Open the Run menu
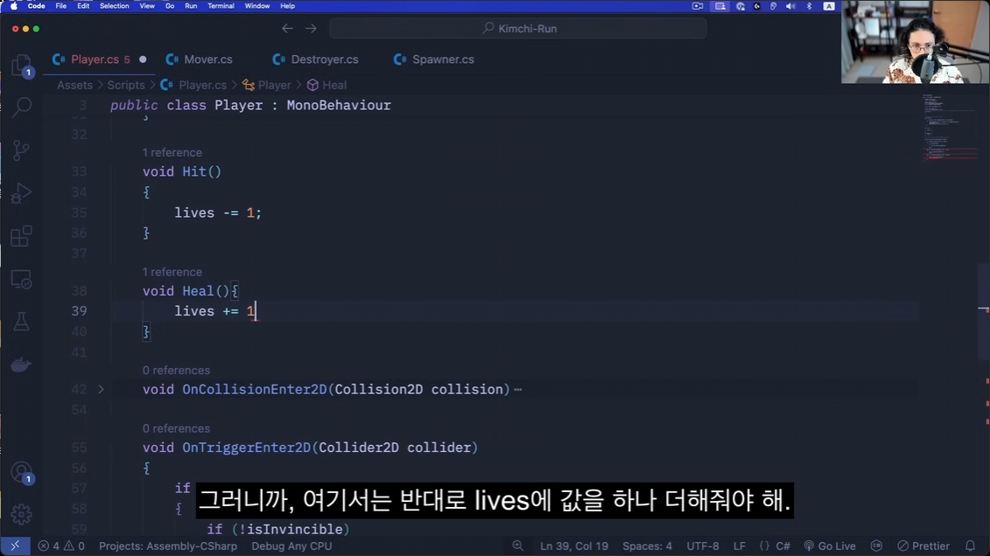 click(x=191, y=5)
